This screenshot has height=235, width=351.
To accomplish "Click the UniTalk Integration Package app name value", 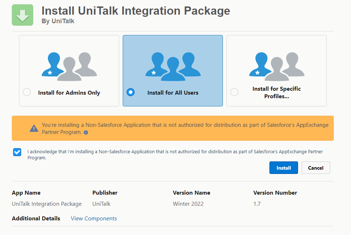I will click(47, 204).
